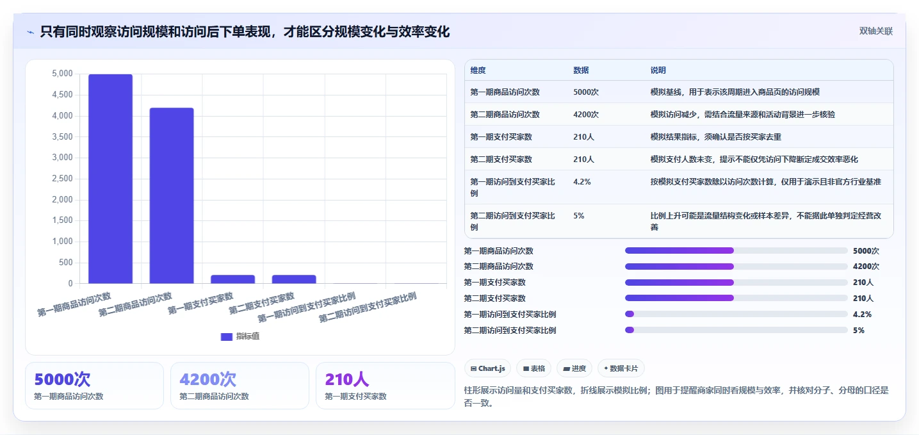Select the 进度 tag chip
The image size is (919, 435).
[x=574, y=368]
